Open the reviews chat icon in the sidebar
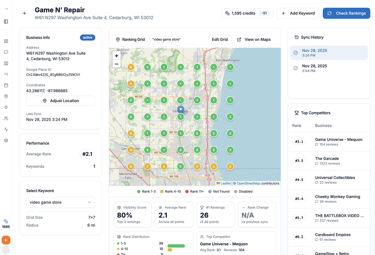The height and width of the screenshot is (255, 375). coord(6,52)
